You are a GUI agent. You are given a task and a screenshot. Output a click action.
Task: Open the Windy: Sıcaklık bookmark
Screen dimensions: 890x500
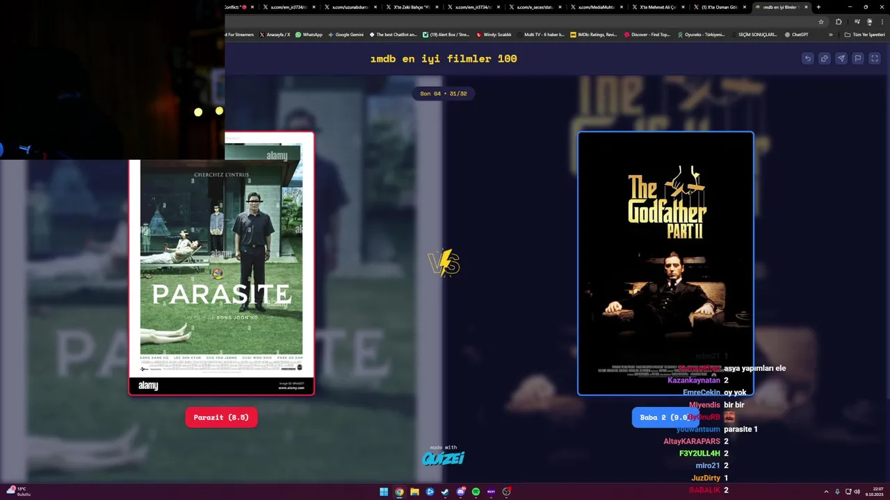pyautogui.click(x=494, y=35)
